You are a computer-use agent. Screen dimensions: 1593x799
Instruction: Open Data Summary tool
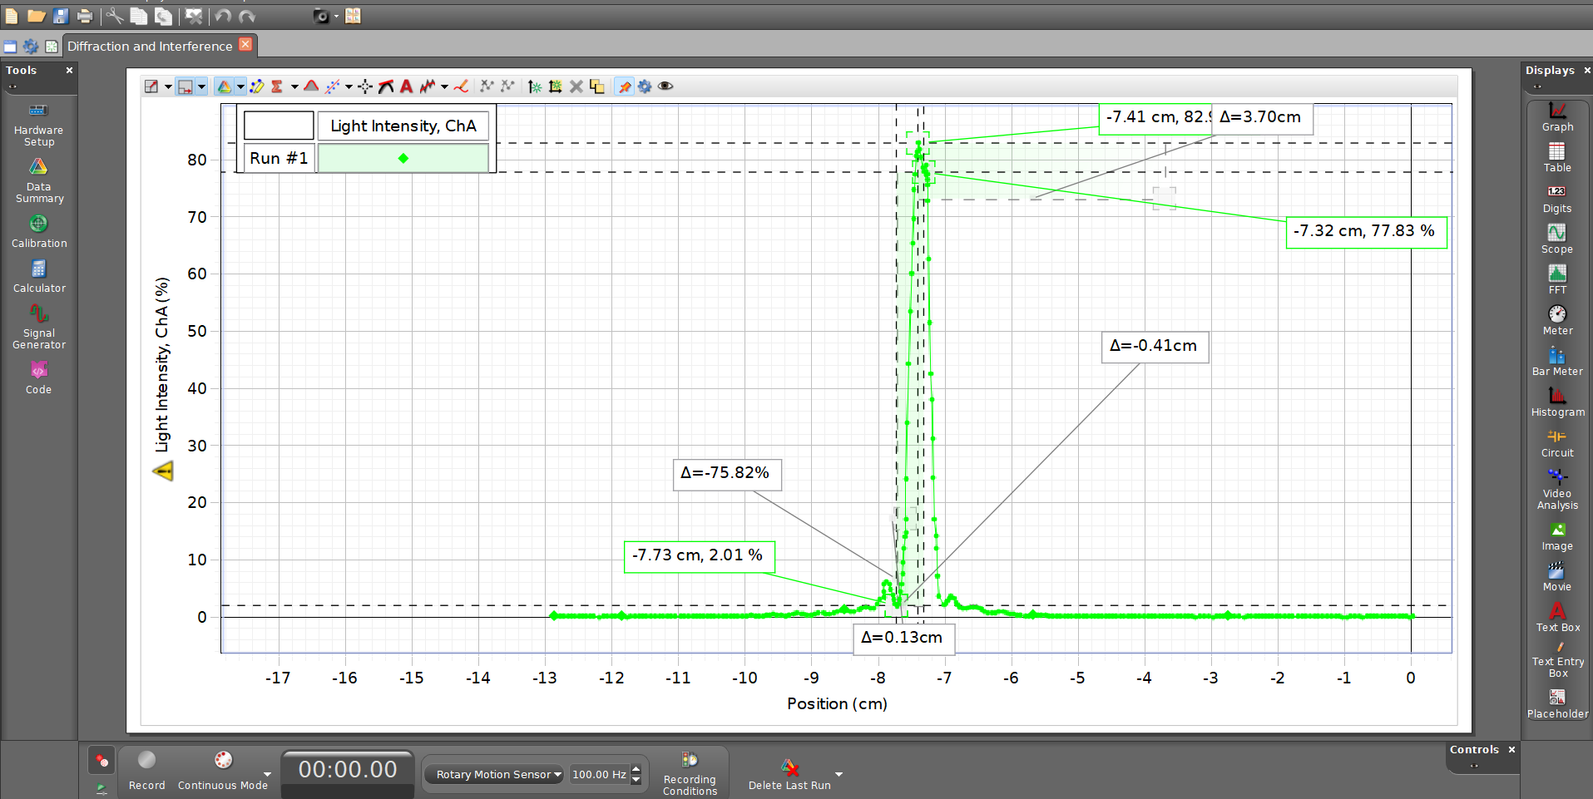[38, 181]
